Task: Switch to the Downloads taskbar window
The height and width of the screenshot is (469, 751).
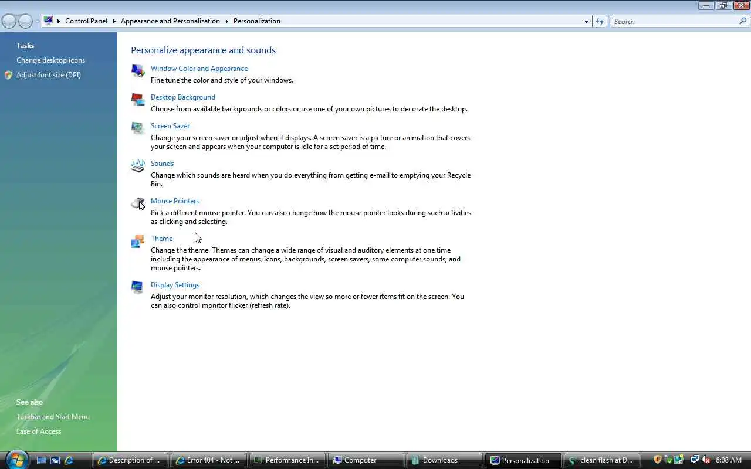Action: point(445,460)
